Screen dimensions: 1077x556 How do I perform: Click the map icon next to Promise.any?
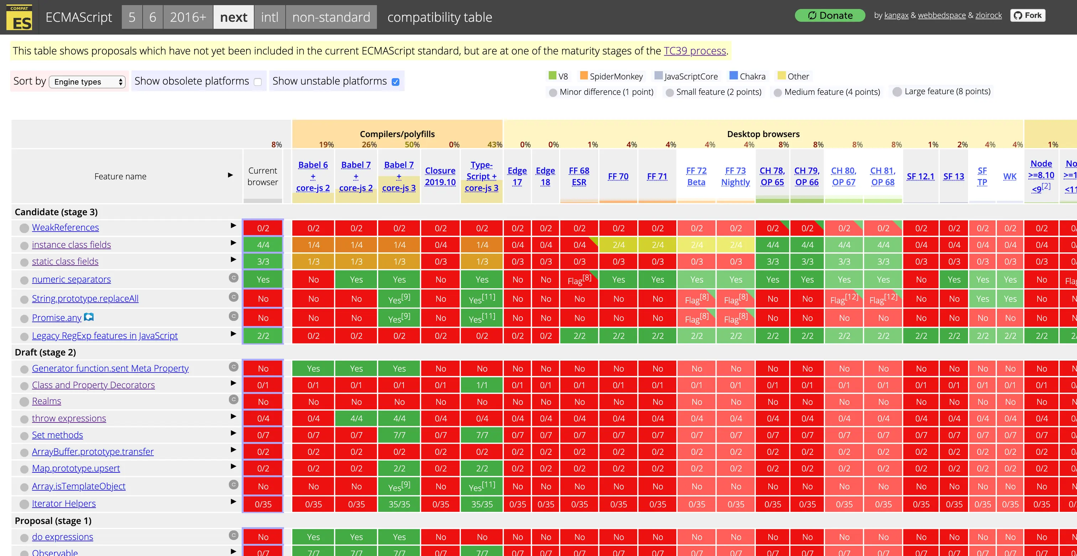pos(89,317)
